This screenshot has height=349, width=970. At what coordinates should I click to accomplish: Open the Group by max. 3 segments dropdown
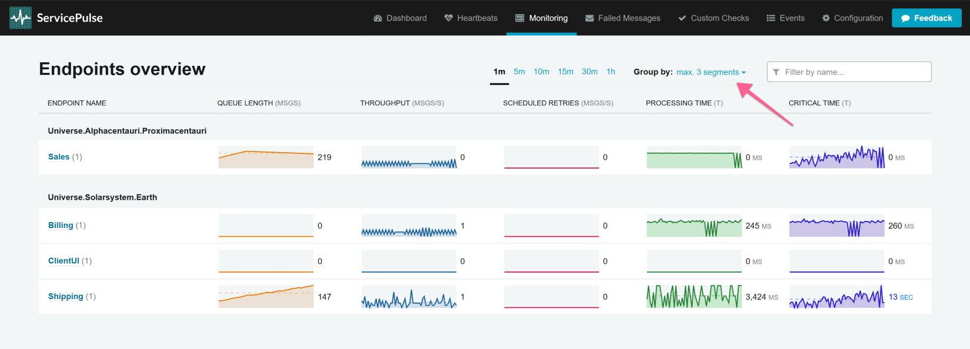tap(711, 72)
